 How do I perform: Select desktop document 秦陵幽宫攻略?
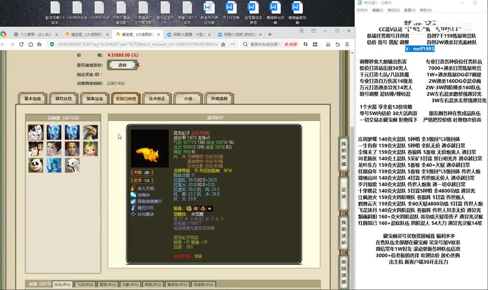point(296,13)
